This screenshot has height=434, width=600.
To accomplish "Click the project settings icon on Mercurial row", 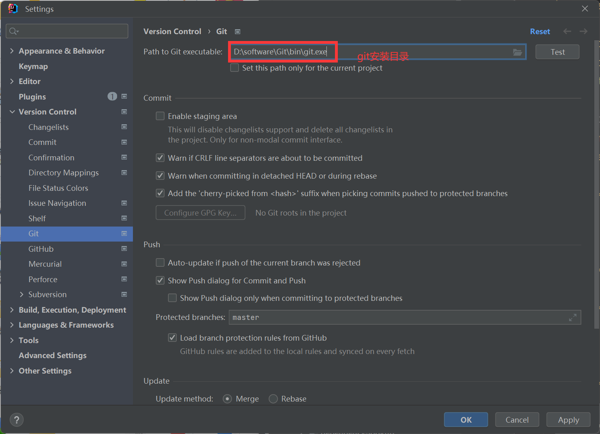I will pyautogui.click(x=124, y=264).
